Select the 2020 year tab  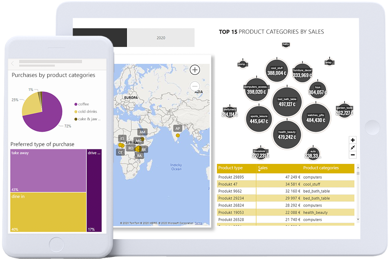click(x=161, y=38)
